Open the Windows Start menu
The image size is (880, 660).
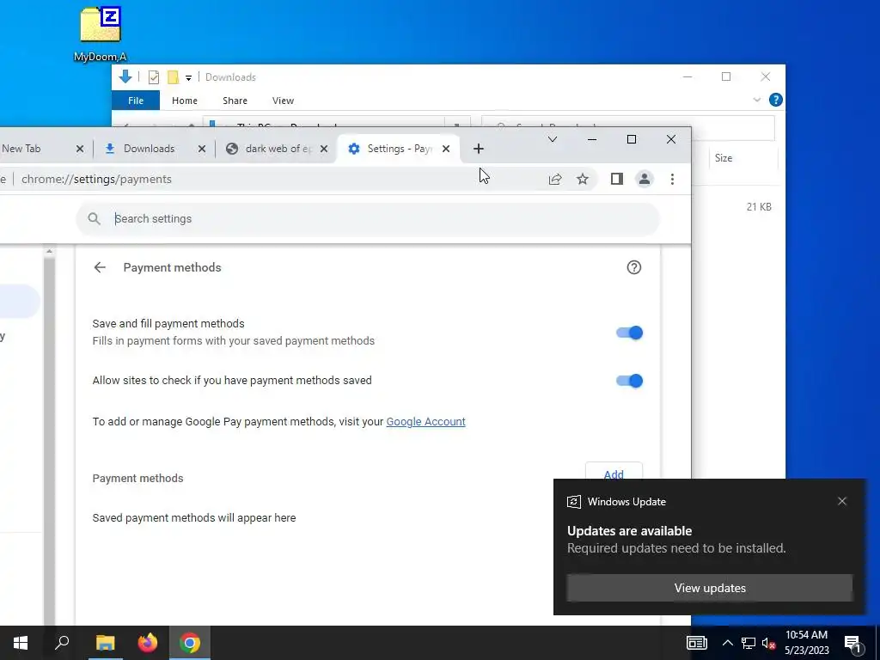(21, 643)
